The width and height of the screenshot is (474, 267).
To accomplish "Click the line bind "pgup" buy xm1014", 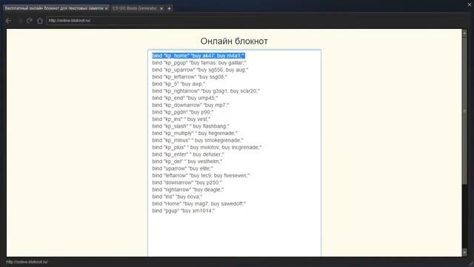I will (183, 211).
